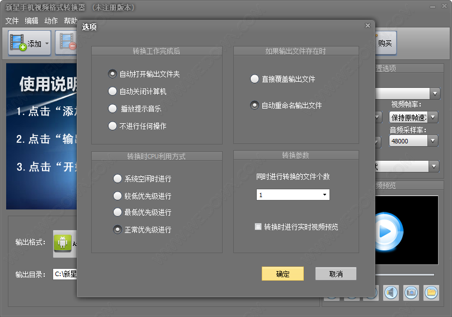Open the 文件 menu

pos(12,21)
